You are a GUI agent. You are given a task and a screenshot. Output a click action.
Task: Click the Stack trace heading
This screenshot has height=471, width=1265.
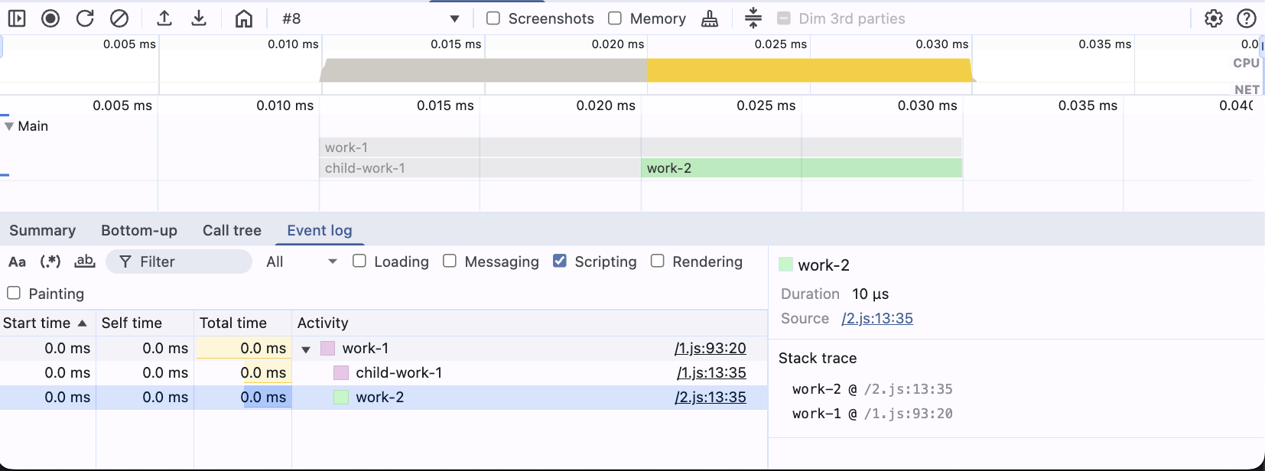(818, 359)
